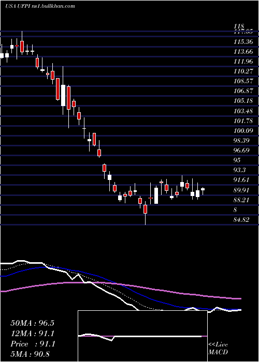Select the 93.3 price level label
The image size is (259, 362).
[240, 170]
